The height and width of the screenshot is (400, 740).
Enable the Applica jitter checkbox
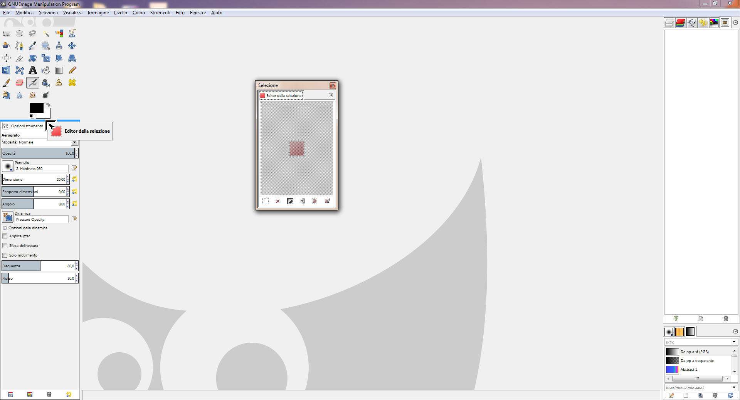(5, 236)
